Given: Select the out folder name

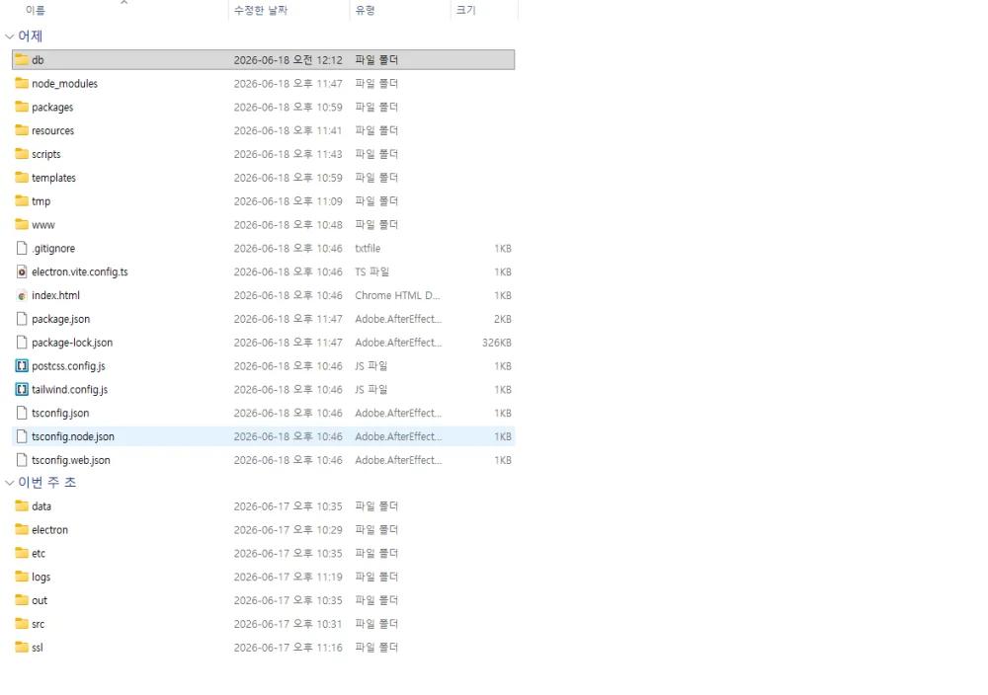Looking at the screenshot, I should tap(40, 600).
